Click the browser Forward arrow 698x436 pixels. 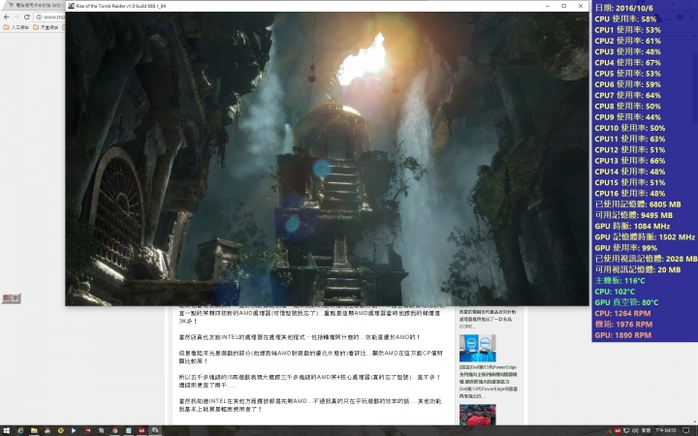(16, 16)
